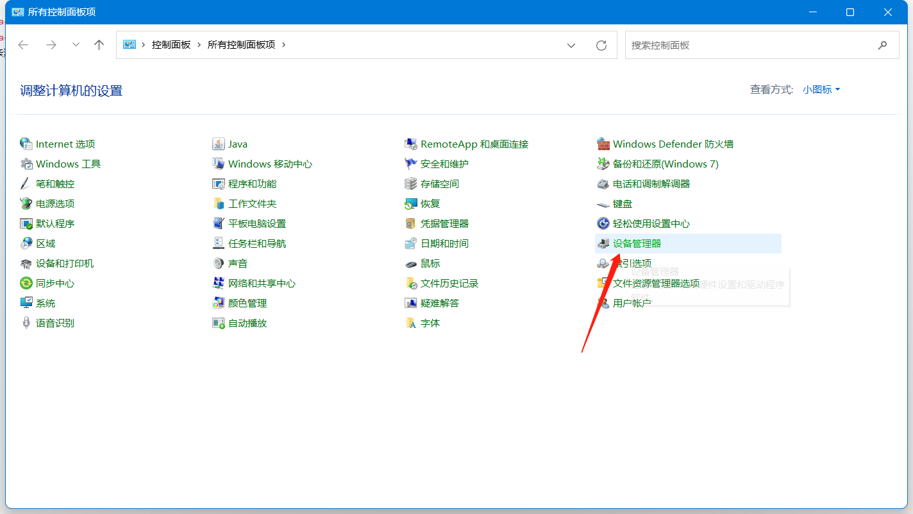
Task: Click the 设备和打印机 printer icon
Action: (x=26, y=263)
